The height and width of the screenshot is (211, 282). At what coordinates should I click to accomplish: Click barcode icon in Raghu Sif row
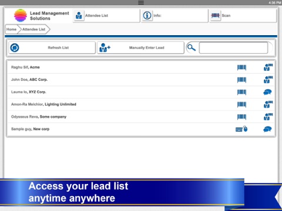[x=241, y=67]
